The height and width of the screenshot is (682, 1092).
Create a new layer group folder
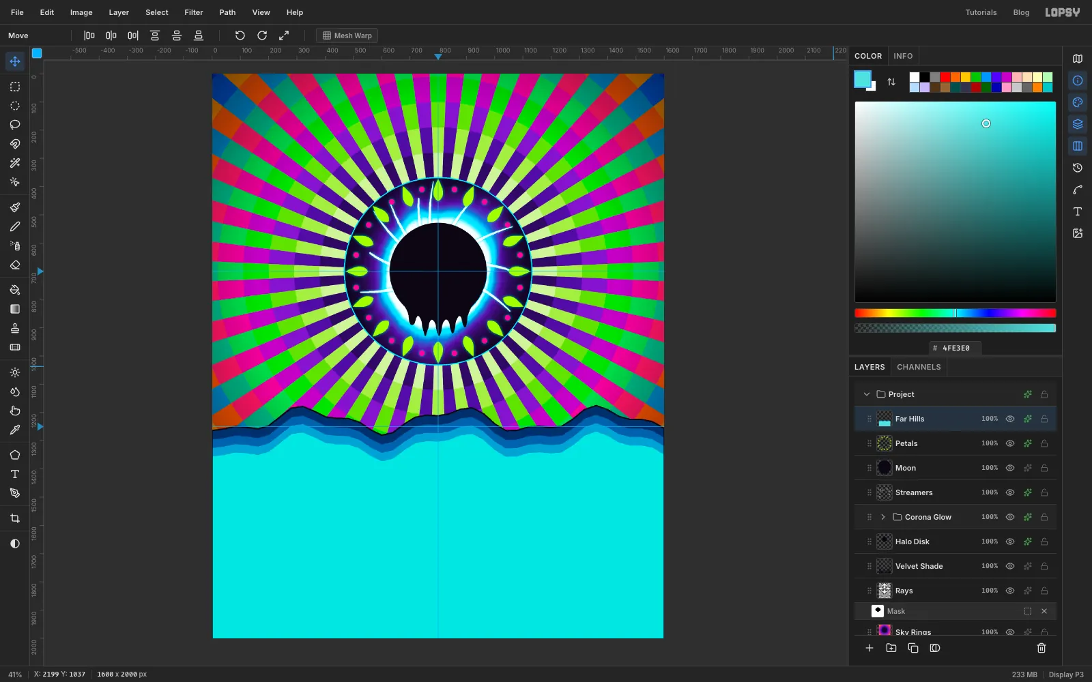[891, 648]
